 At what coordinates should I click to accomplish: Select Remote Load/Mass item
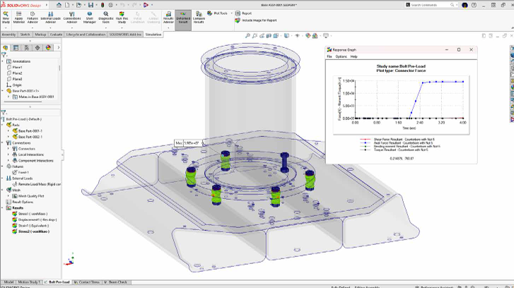coord(40,184)
